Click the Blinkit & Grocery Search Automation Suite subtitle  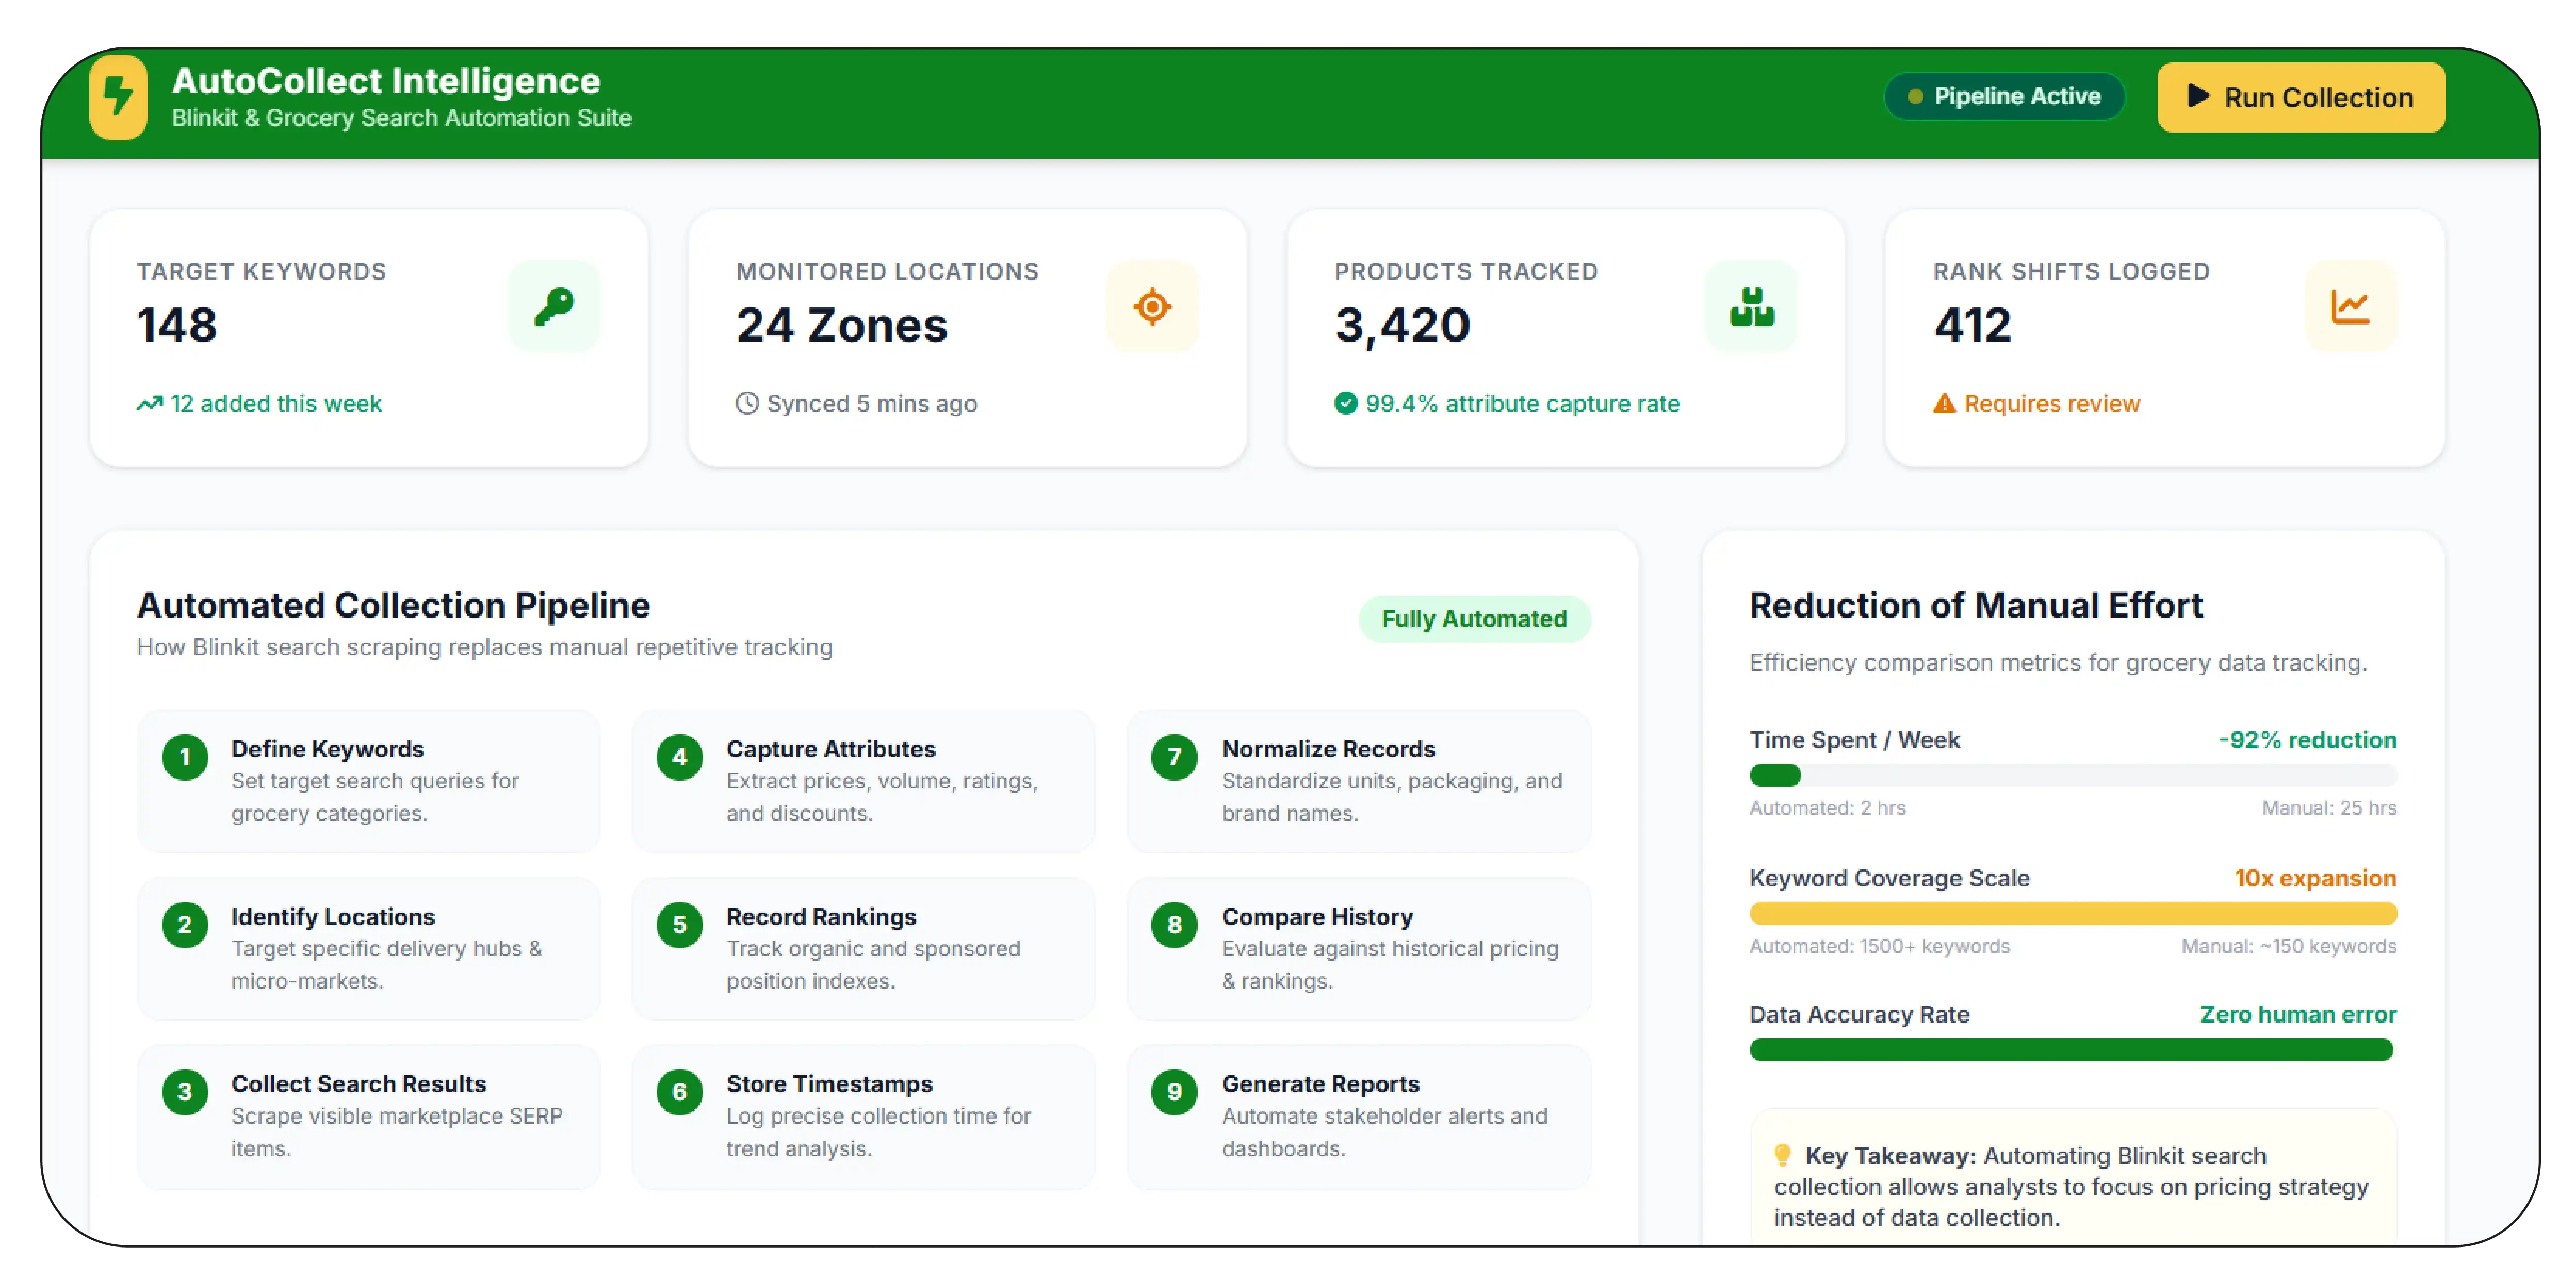(401, 118)
